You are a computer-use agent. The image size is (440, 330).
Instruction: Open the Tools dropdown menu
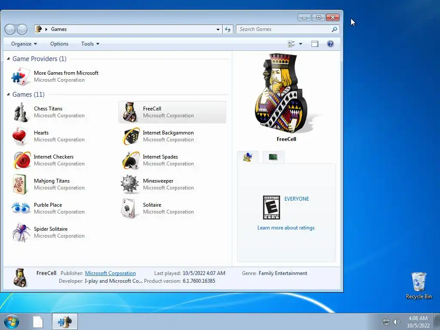click(90, 44)
